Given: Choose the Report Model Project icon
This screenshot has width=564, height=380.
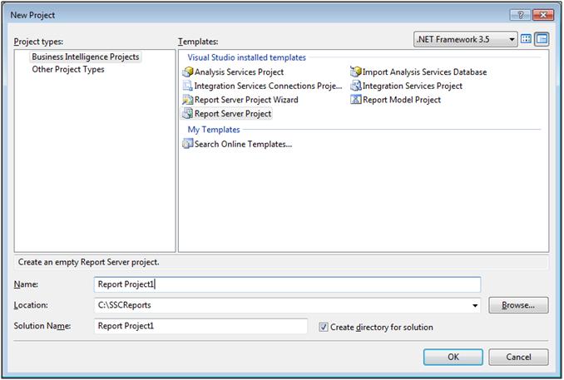Looking at the screenshot, I should click(x=355, y=100).
